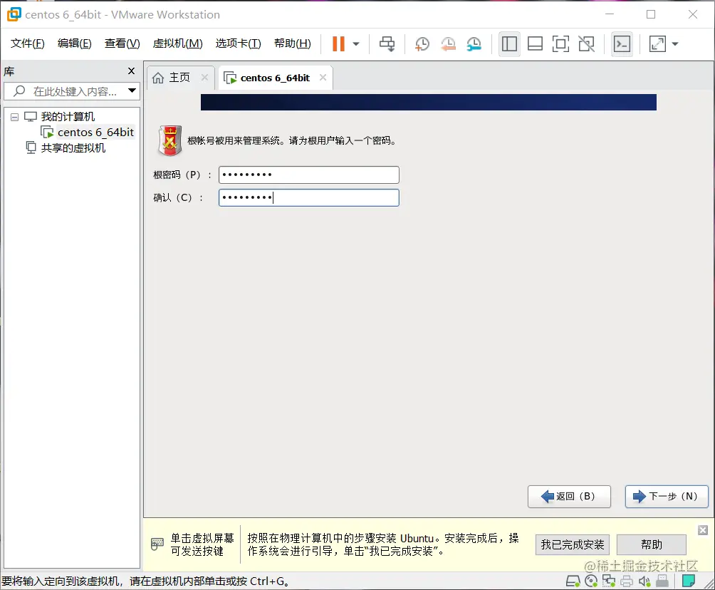Click the USB device status icon
Viewport: 715px width, 590px height.
tap(662, 581)
